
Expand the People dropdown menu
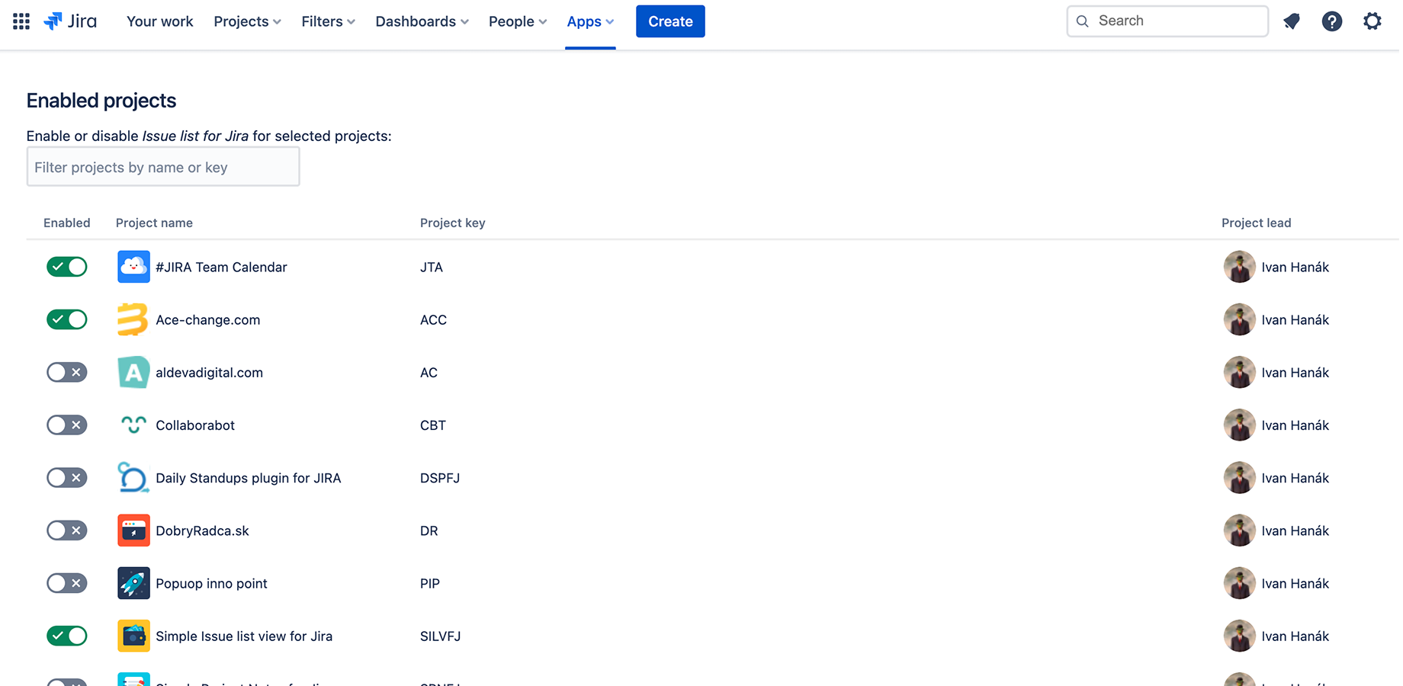(518, 21)
